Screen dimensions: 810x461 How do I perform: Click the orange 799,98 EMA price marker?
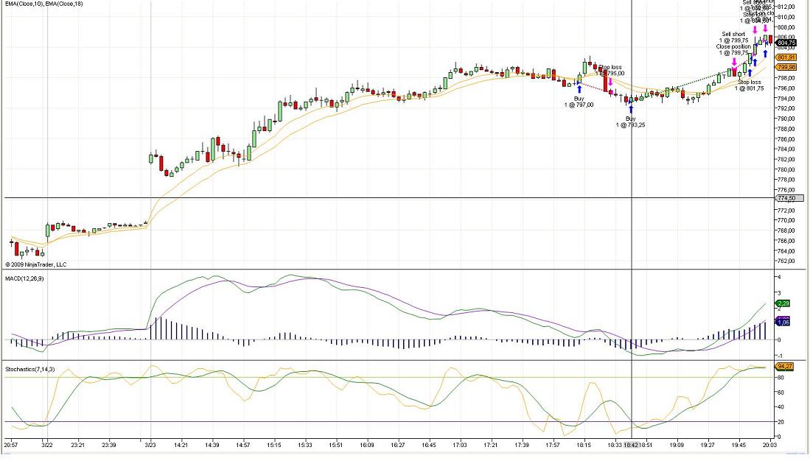click(786, 67)
